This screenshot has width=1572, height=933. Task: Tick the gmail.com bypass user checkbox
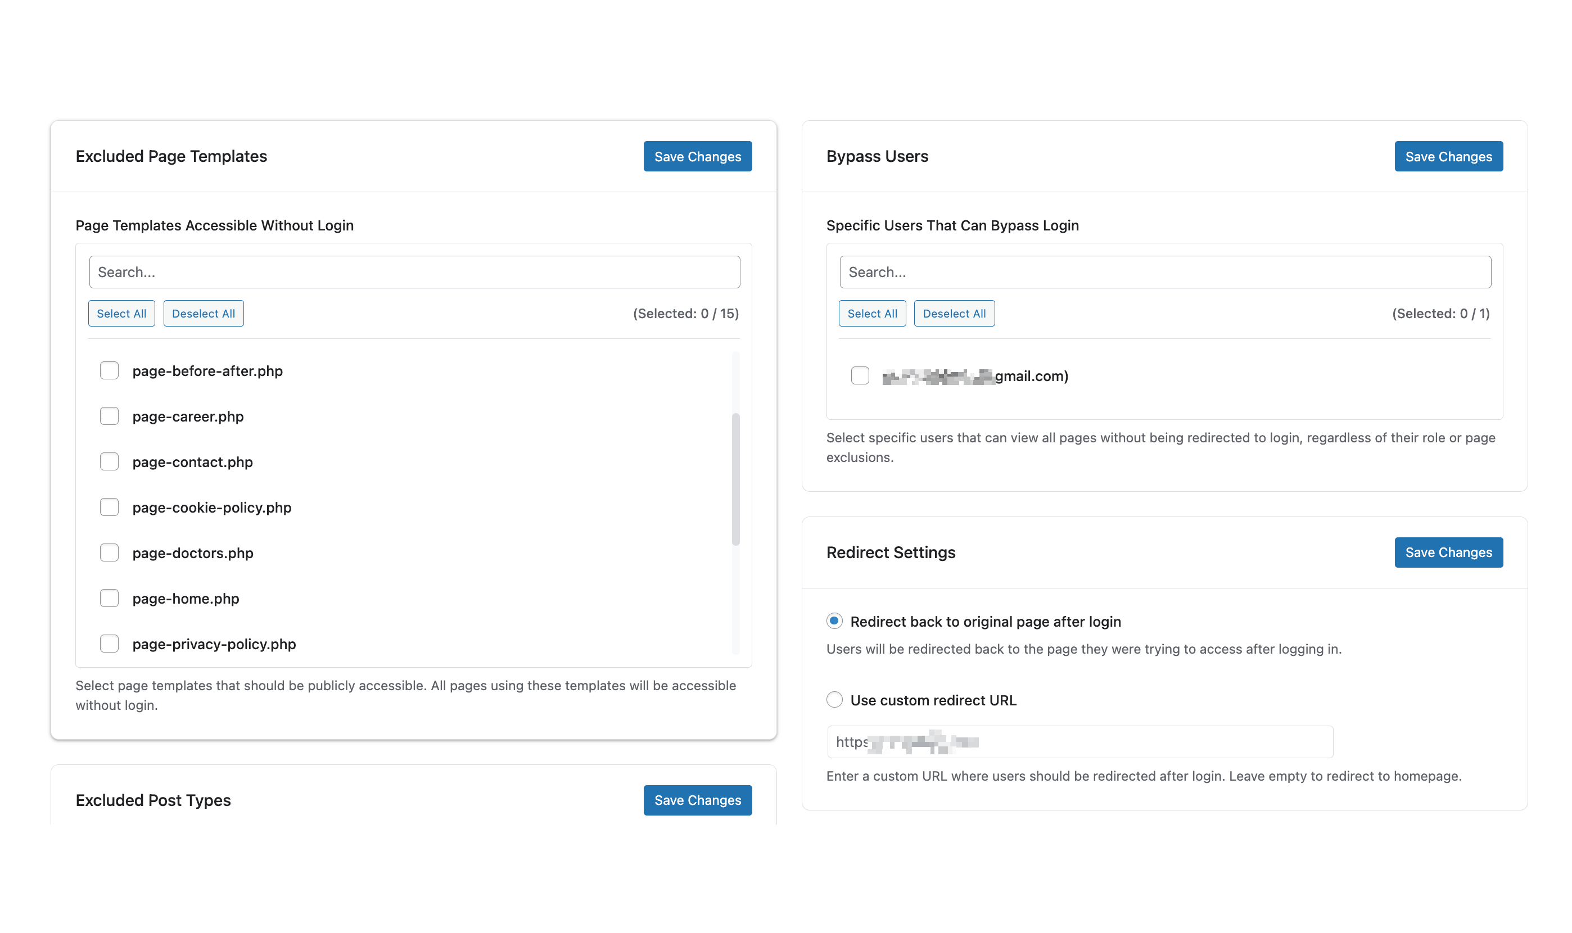(x=860, y=376)
